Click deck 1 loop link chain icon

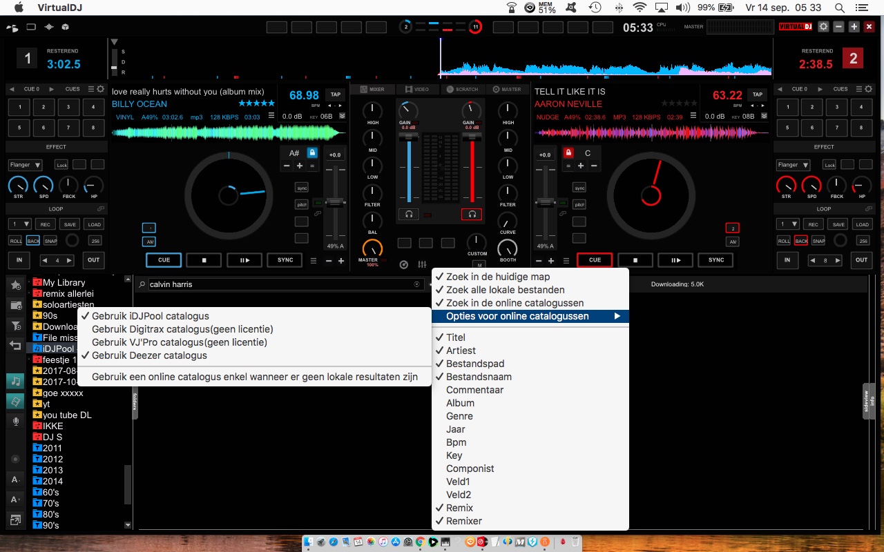coord(101,208)
